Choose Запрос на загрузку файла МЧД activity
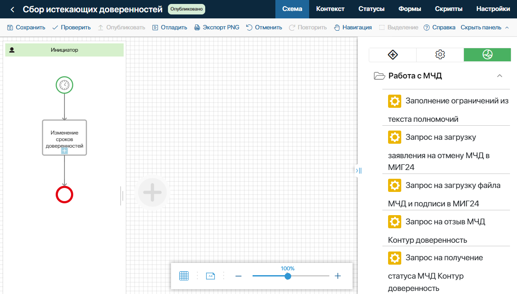 pyautogui.click(x=446, y=192)
